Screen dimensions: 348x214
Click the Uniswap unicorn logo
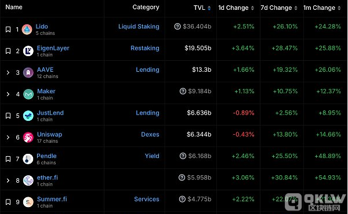pos(28,137)
